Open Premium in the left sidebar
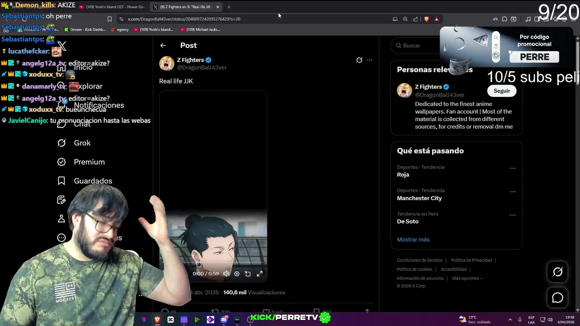 click(81, 162)
